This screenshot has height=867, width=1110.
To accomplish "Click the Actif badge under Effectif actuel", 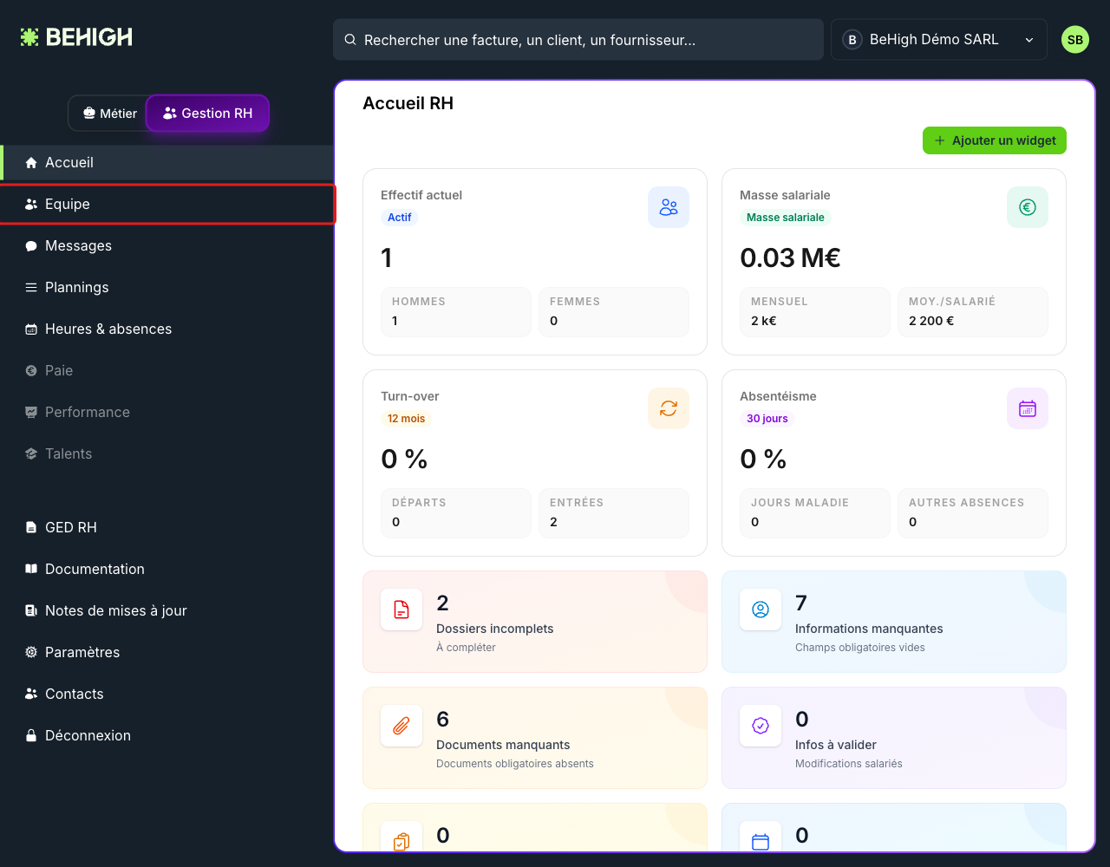I will tap(400, 218).
